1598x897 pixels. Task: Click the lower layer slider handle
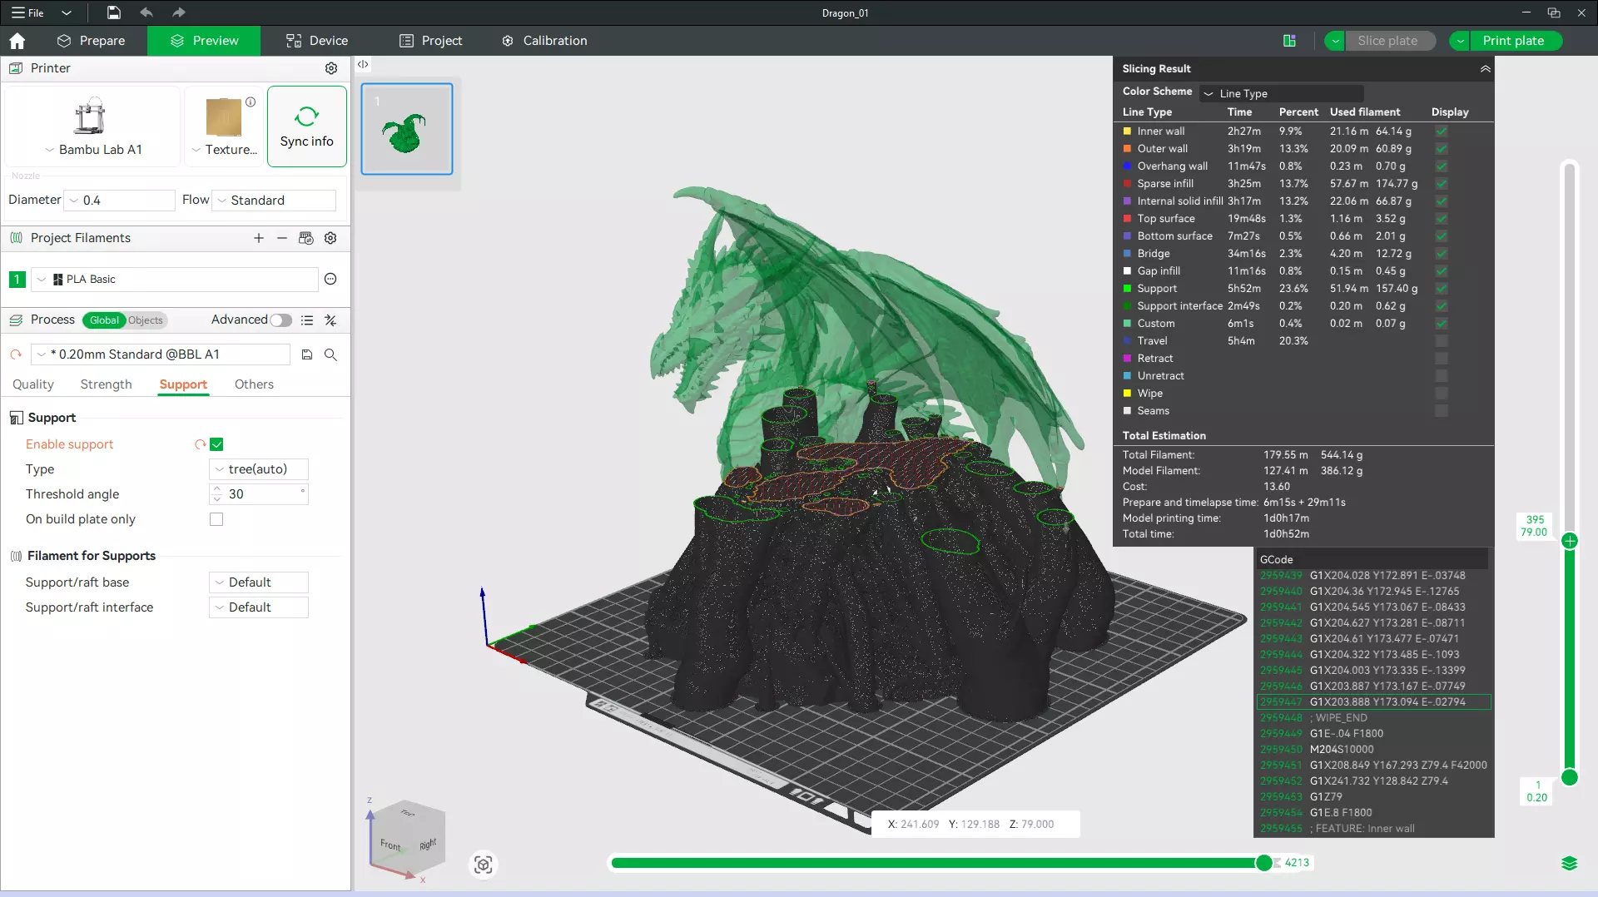coord(1570,777)
